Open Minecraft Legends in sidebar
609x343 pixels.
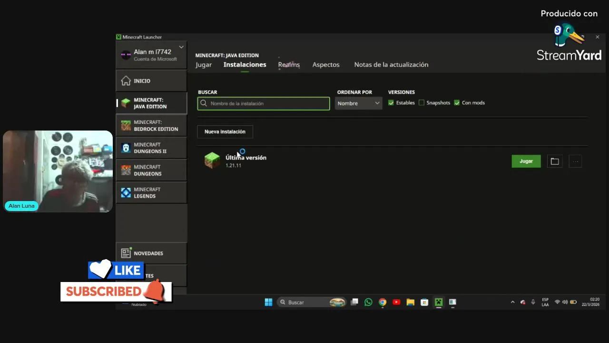pyautogui.click(x=151, y=192)
